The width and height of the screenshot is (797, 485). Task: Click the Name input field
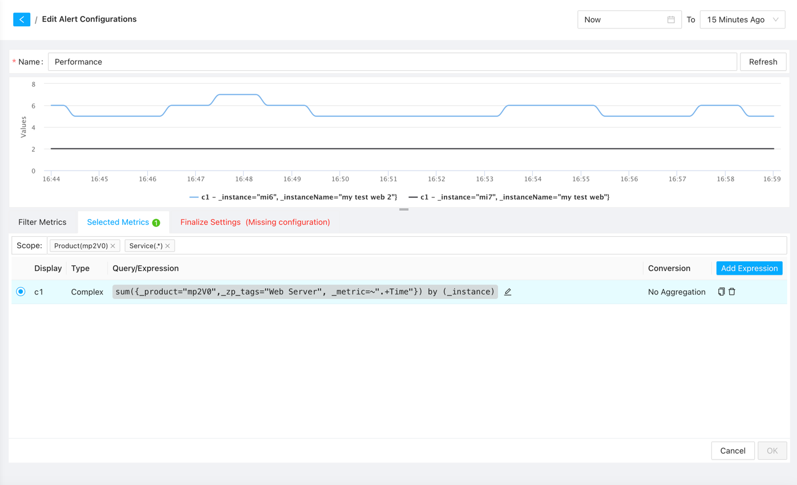392,62
